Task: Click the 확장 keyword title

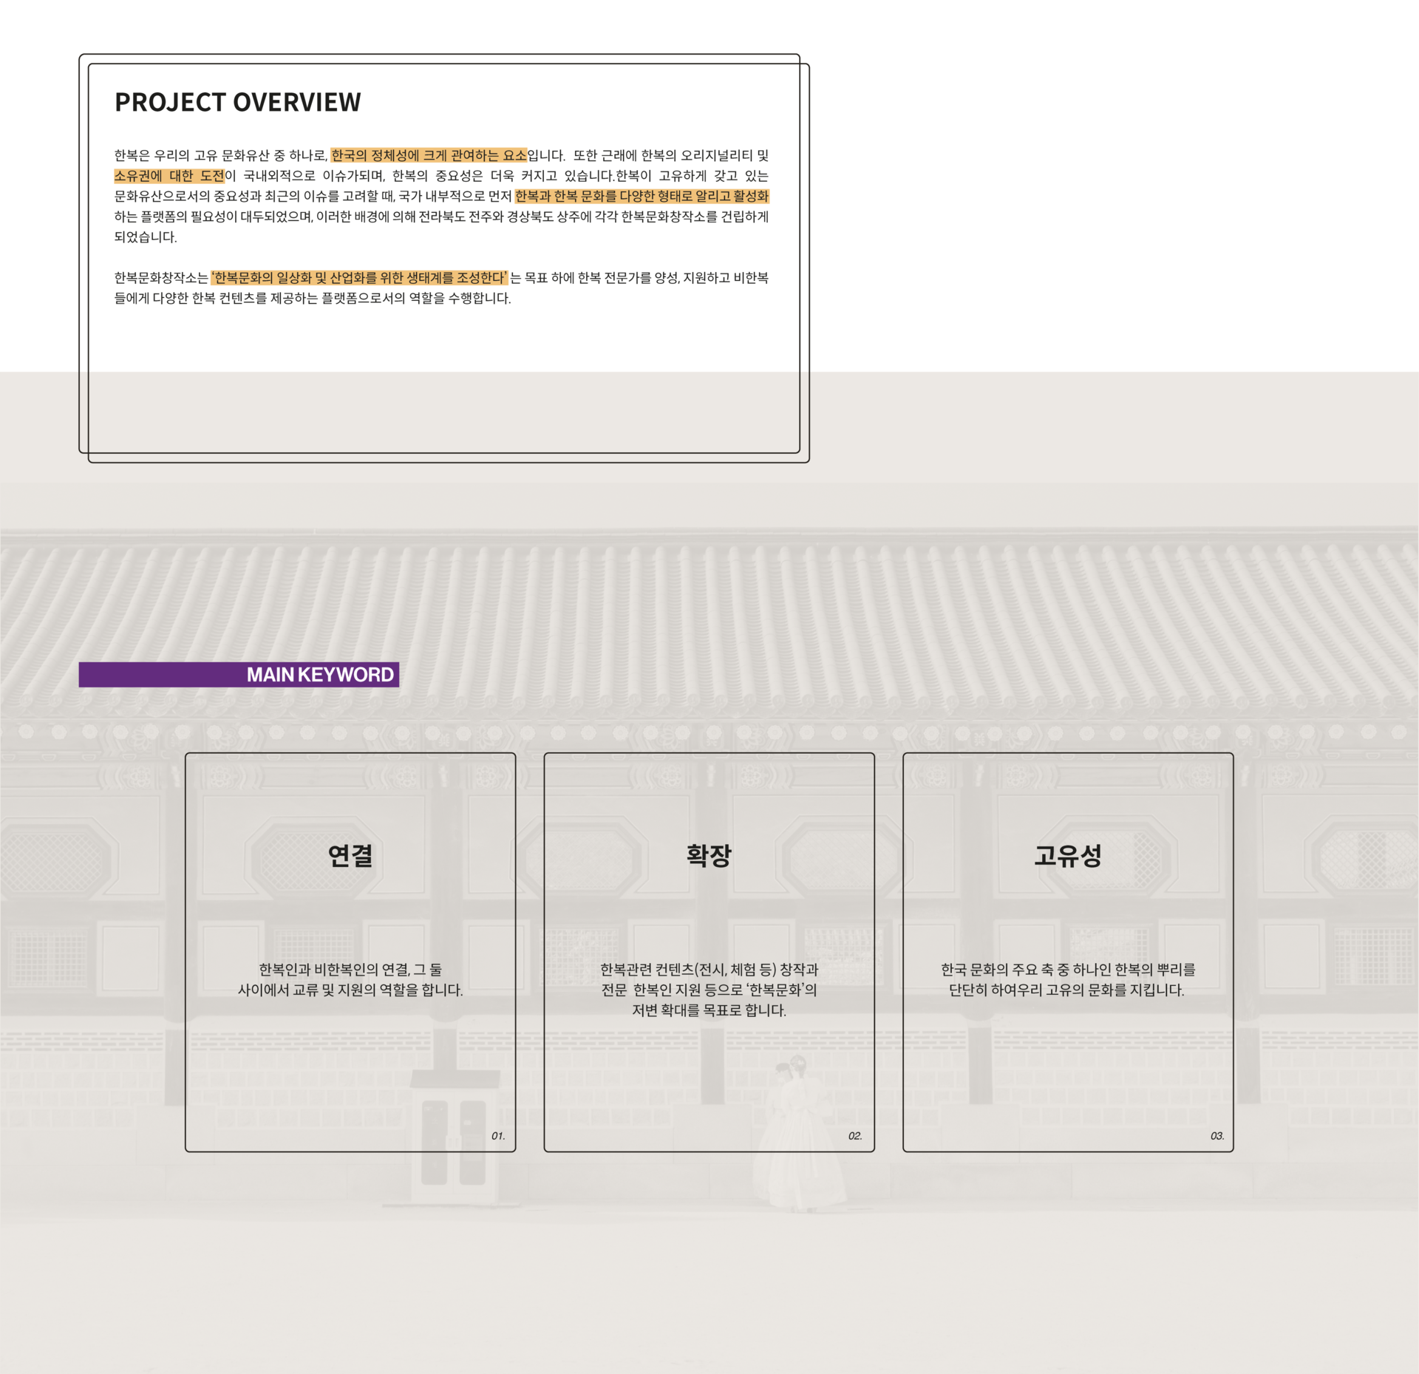Action: click(x=709, y=855)
